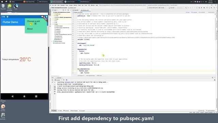Click the pin tab icon in Run panel
The image size is (218, 123).
pyautogui.click(x=52, y=82)
